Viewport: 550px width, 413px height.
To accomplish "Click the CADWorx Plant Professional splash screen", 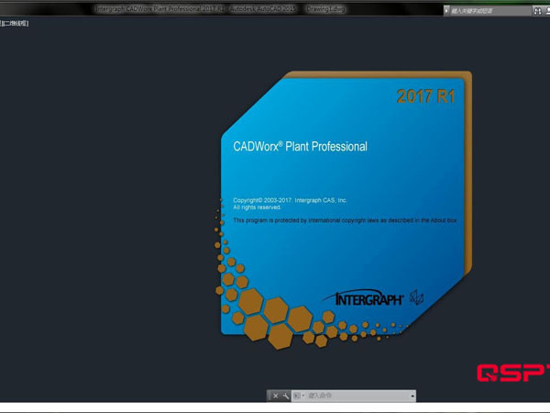I will (x=346, y=209).
